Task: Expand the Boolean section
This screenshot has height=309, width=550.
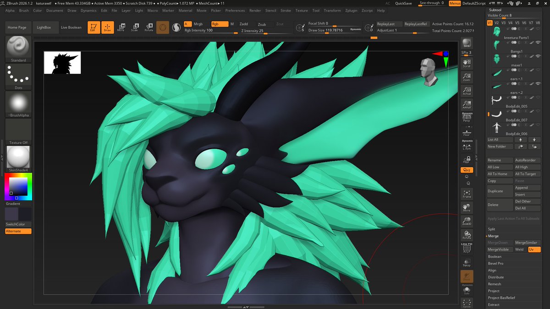Action: (495, 256)
